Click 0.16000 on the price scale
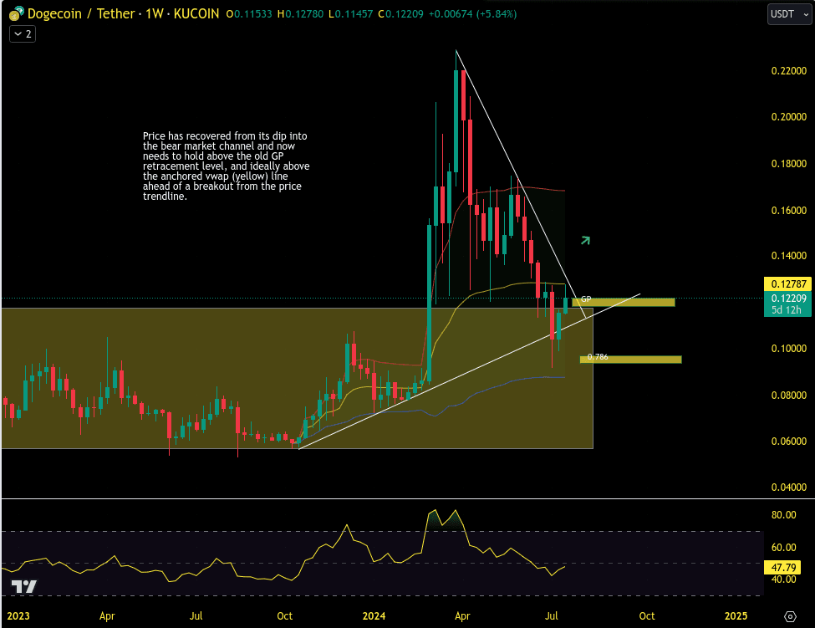This screenshot has height=628, width=815. pos(789,210)
